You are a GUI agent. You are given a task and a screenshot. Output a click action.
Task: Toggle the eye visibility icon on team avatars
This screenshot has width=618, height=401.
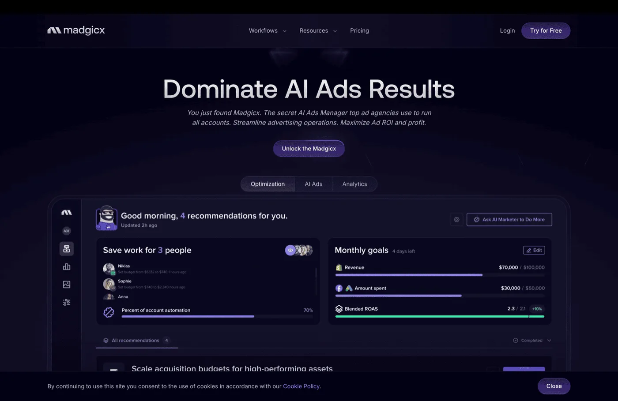coord(290,250)
